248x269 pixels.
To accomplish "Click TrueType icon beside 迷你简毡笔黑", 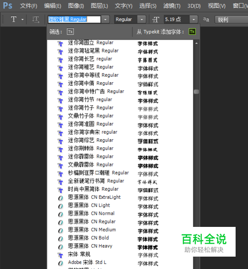I will click(x=61, y=52).
